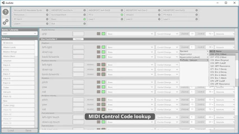Enable green toggle for yaw rotation

(103, 87)
